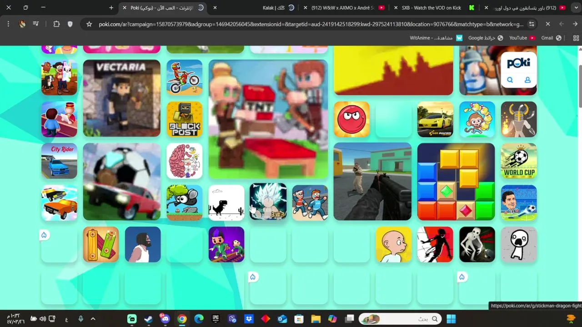Viewport: 582px width, 327px height.
Task: Open the World Cup soccer game
Action: coord(519,161)
